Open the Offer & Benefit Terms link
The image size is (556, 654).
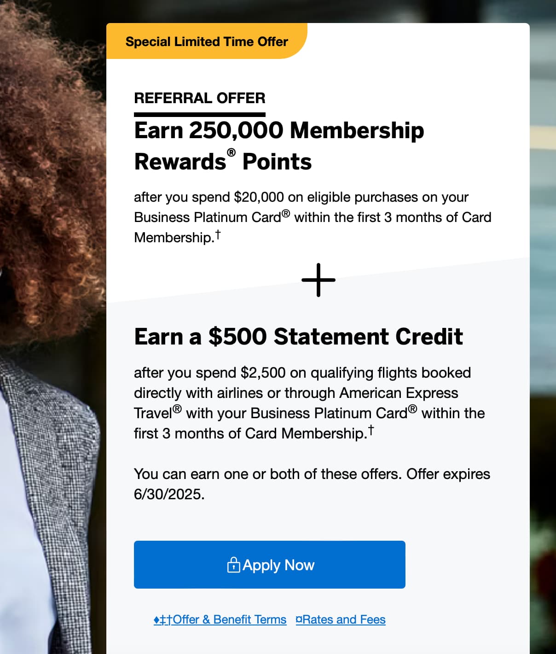tap(220, 619)
